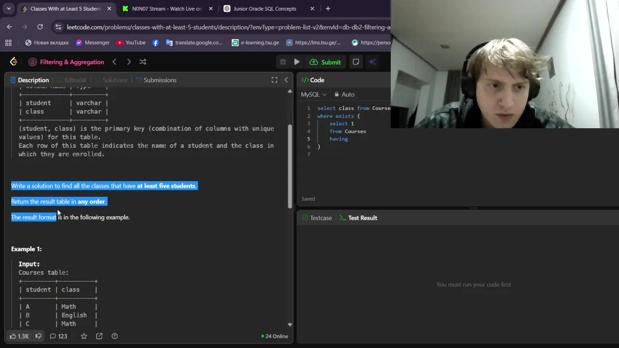
Task: Switch to Junior Oracle SQL Concepts tab
Action: [265, 9]
